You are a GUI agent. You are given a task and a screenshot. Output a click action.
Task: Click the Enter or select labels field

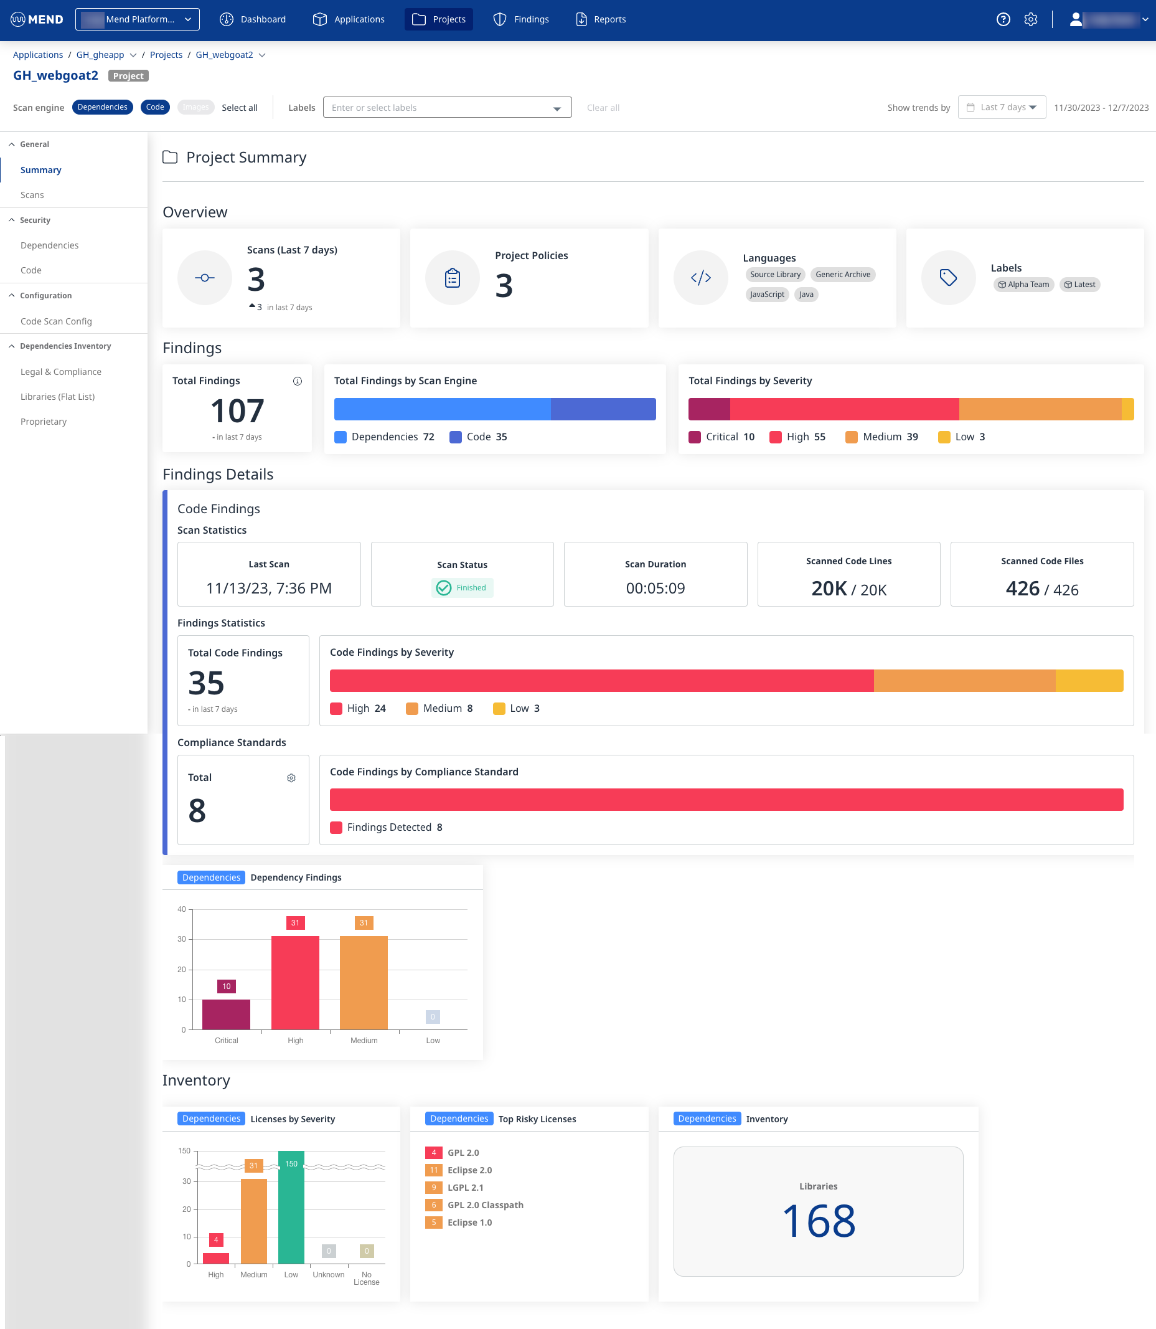click(x=439, y=108)
